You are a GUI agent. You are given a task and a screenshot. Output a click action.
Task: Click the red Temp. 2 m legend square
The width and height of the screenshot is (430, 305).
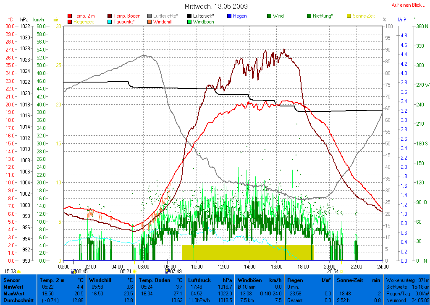coord(70,16)
